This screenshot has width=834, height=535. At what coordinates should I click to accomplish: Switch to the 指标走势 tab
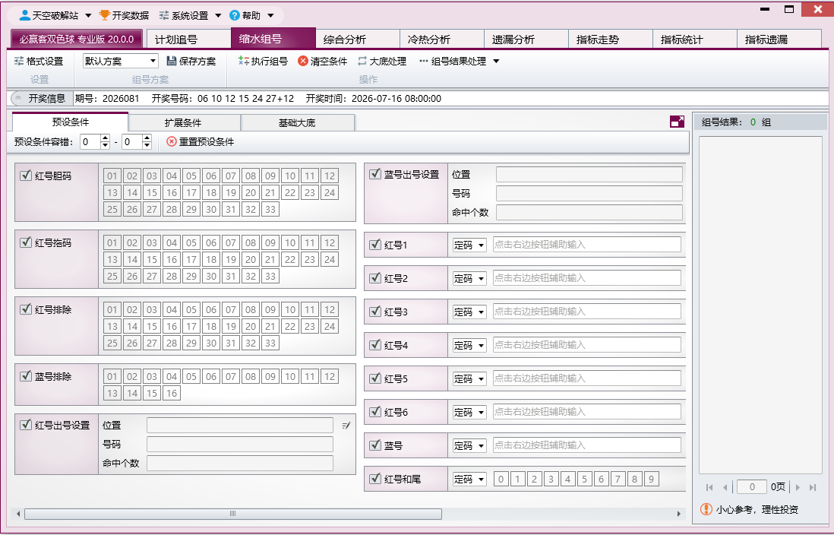tap(611, 40)
